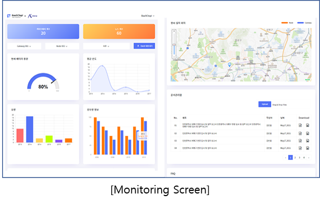
Task: Go to page 4 in pagination
Action: [304, 158]
